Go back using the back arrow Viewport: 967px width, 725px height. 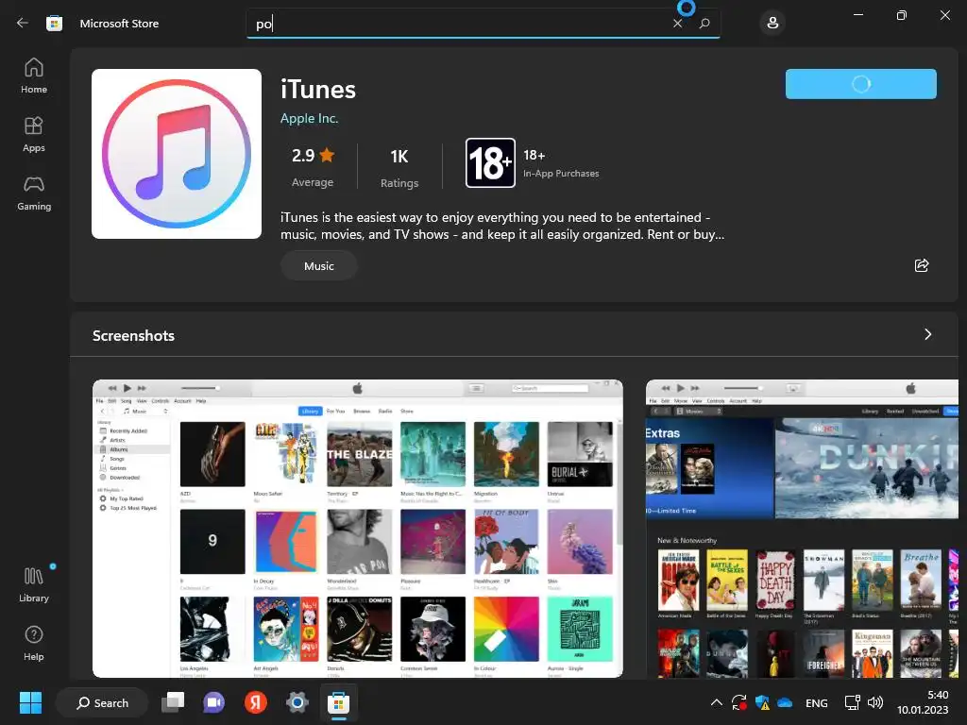click(23, 23)
